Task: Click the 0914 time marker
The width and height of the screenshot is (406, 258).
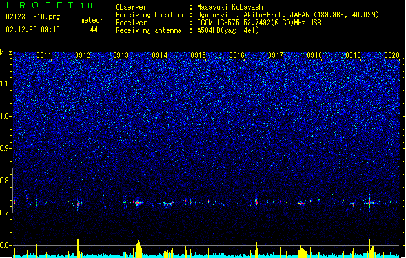Action: (159, 55)
